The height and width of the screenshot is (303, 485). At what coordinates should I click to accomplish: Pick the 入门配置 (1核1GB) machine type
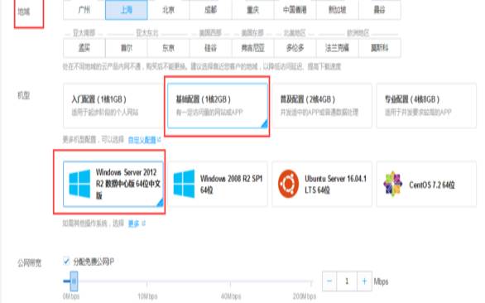(x=113, y=105)
